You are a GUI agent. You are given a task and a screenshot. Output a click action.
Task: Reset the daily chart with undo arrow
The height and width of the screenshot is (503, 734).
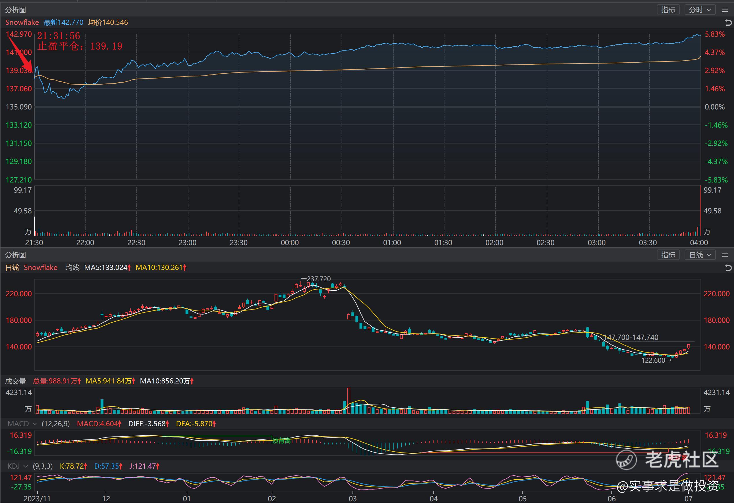pos(728,268)
